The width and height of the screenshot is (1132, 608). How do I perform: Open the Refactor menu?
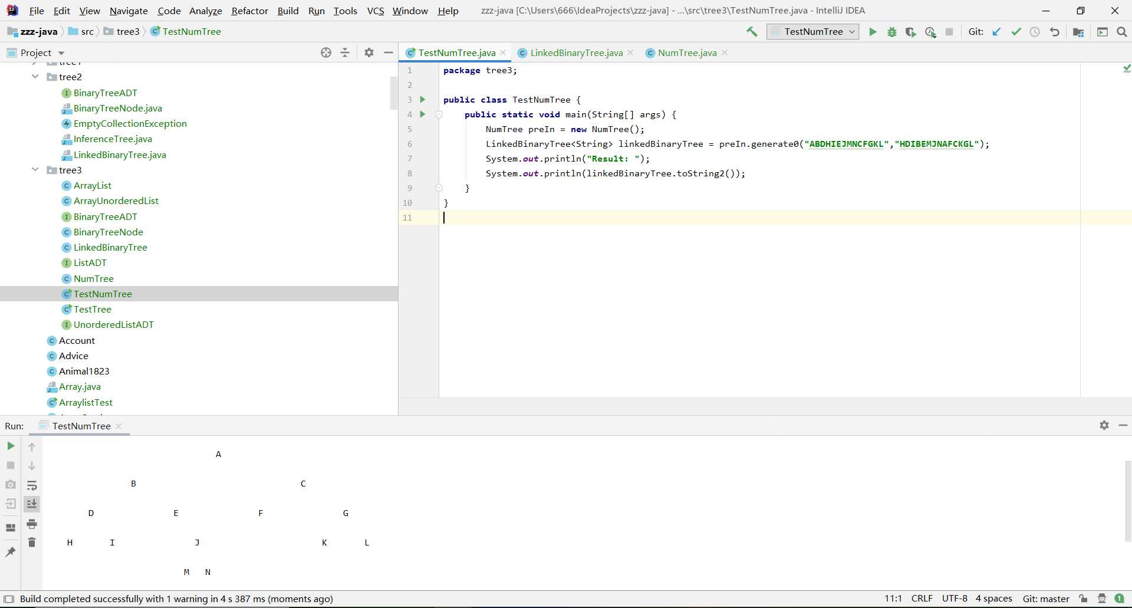coord(249,11)
